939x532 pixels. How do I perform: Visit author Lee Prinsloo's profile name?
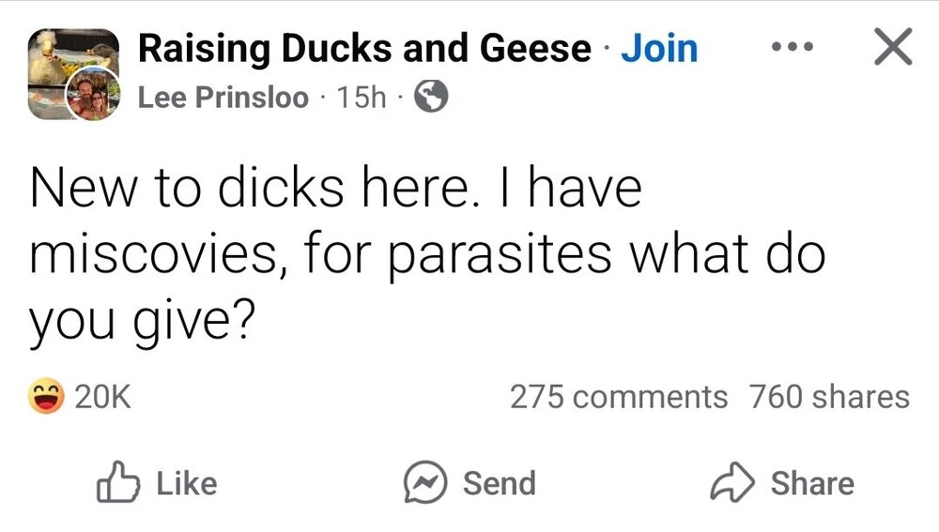pos(223,97)
